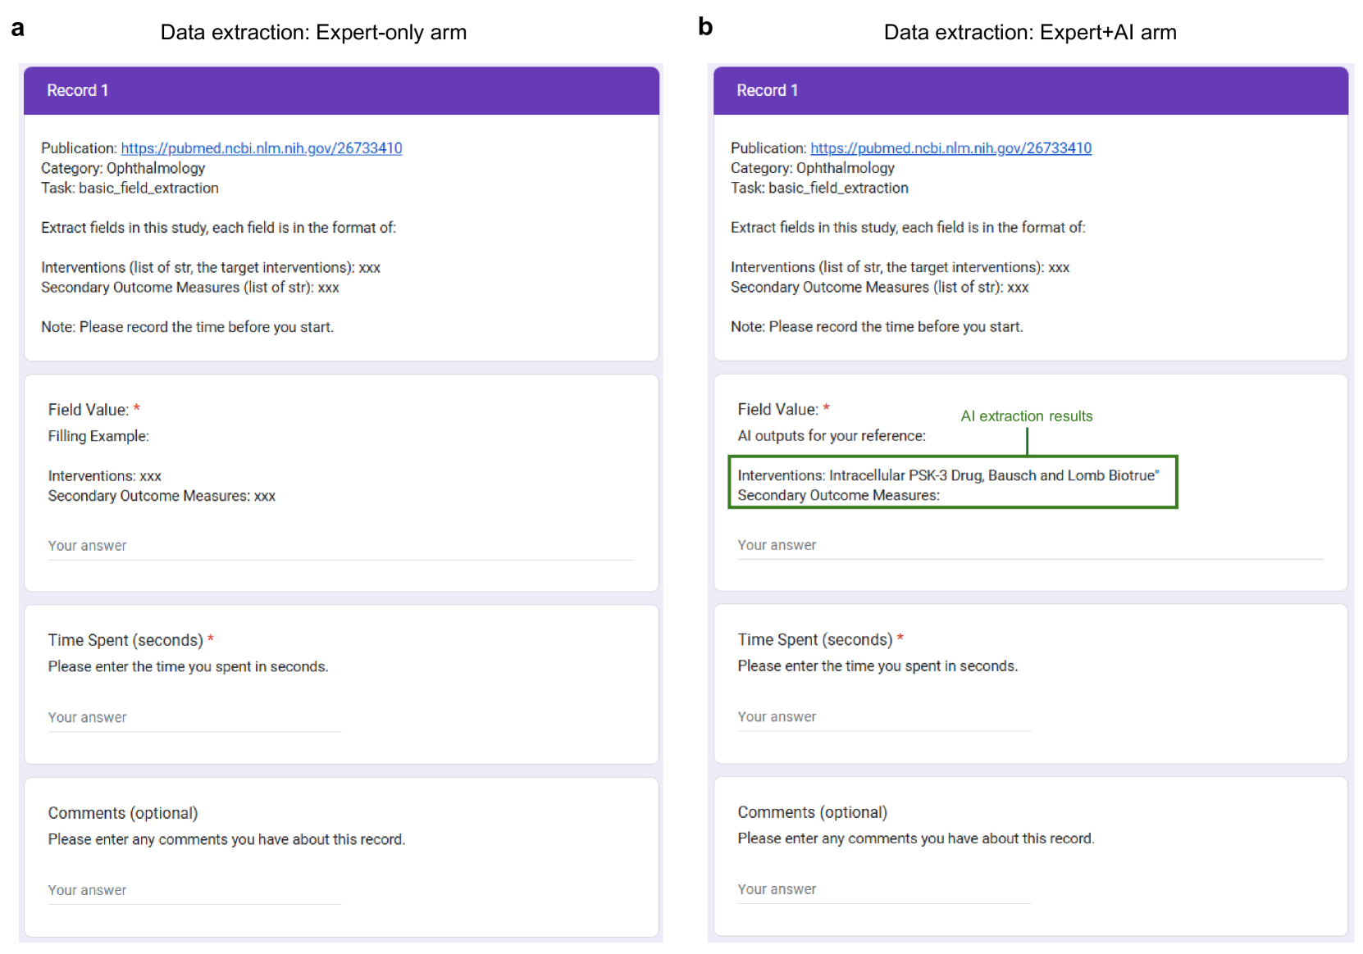Open the PubMed link in Expert-only arm
This screenshot has width=1363, height=954.
point(261,148)
